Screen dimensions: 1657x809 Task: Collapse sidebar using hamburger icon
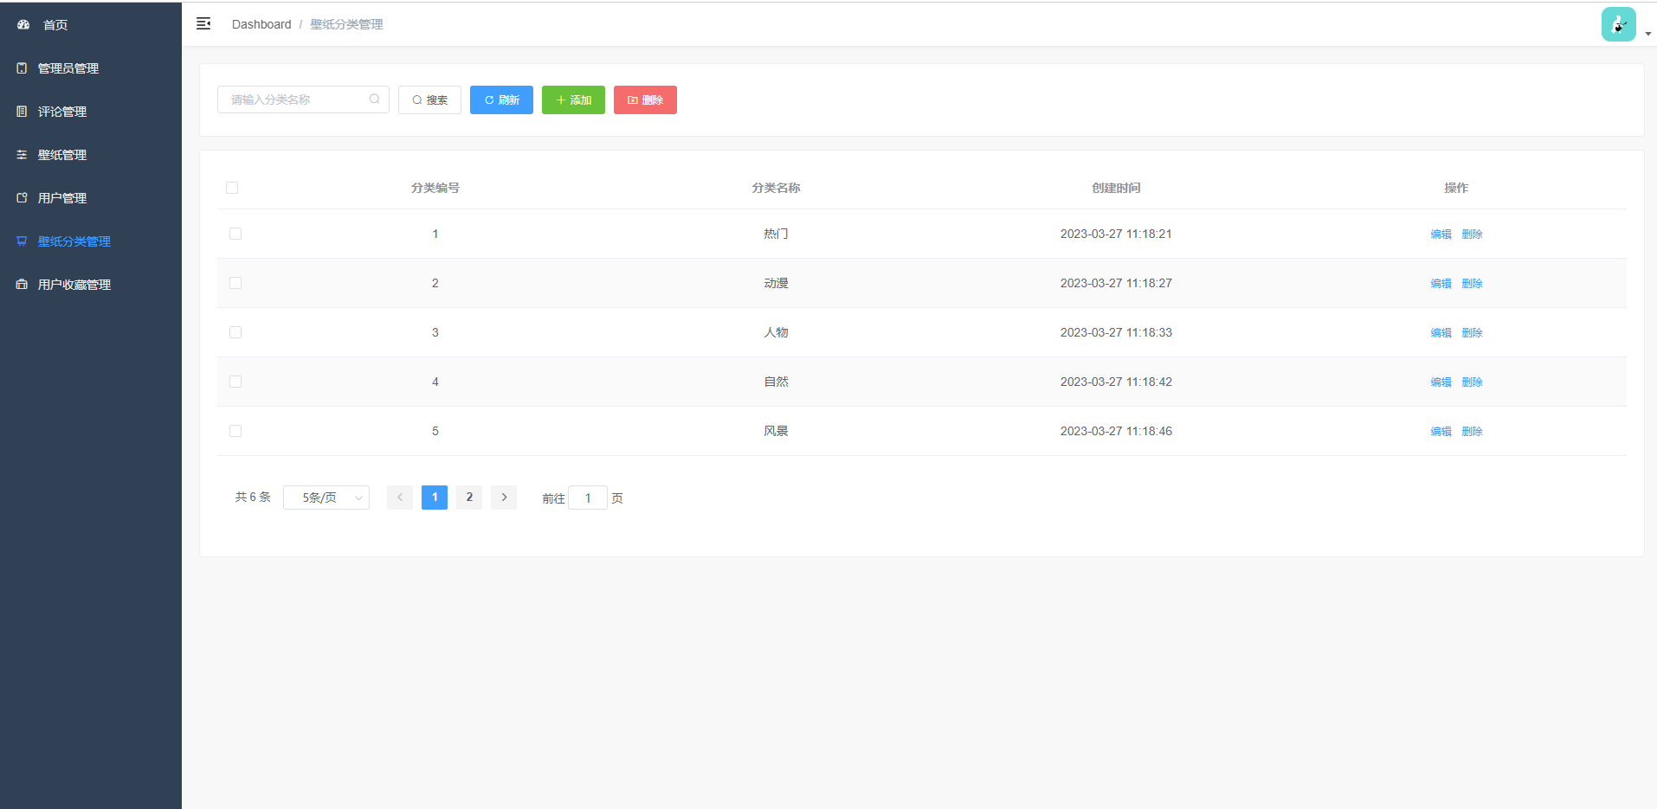click(203, 24)
